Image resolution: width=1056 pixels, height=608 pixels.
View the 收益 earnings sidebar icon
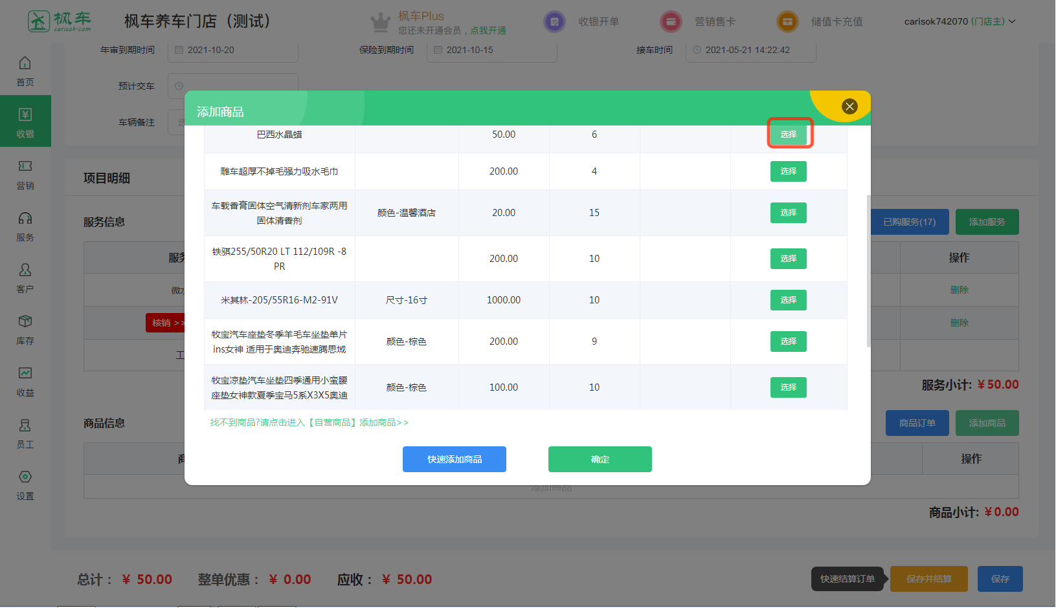25,381
